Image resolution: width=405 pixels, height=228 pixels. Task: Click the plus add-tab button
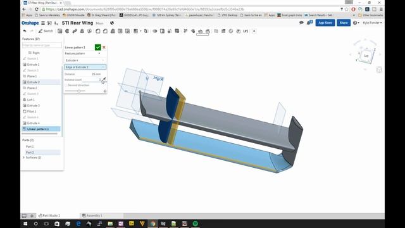[x=32, y=215]
